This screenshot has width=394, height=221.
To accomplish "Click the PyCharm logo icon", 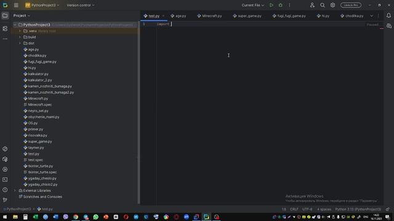I will (x=5, y=5).
